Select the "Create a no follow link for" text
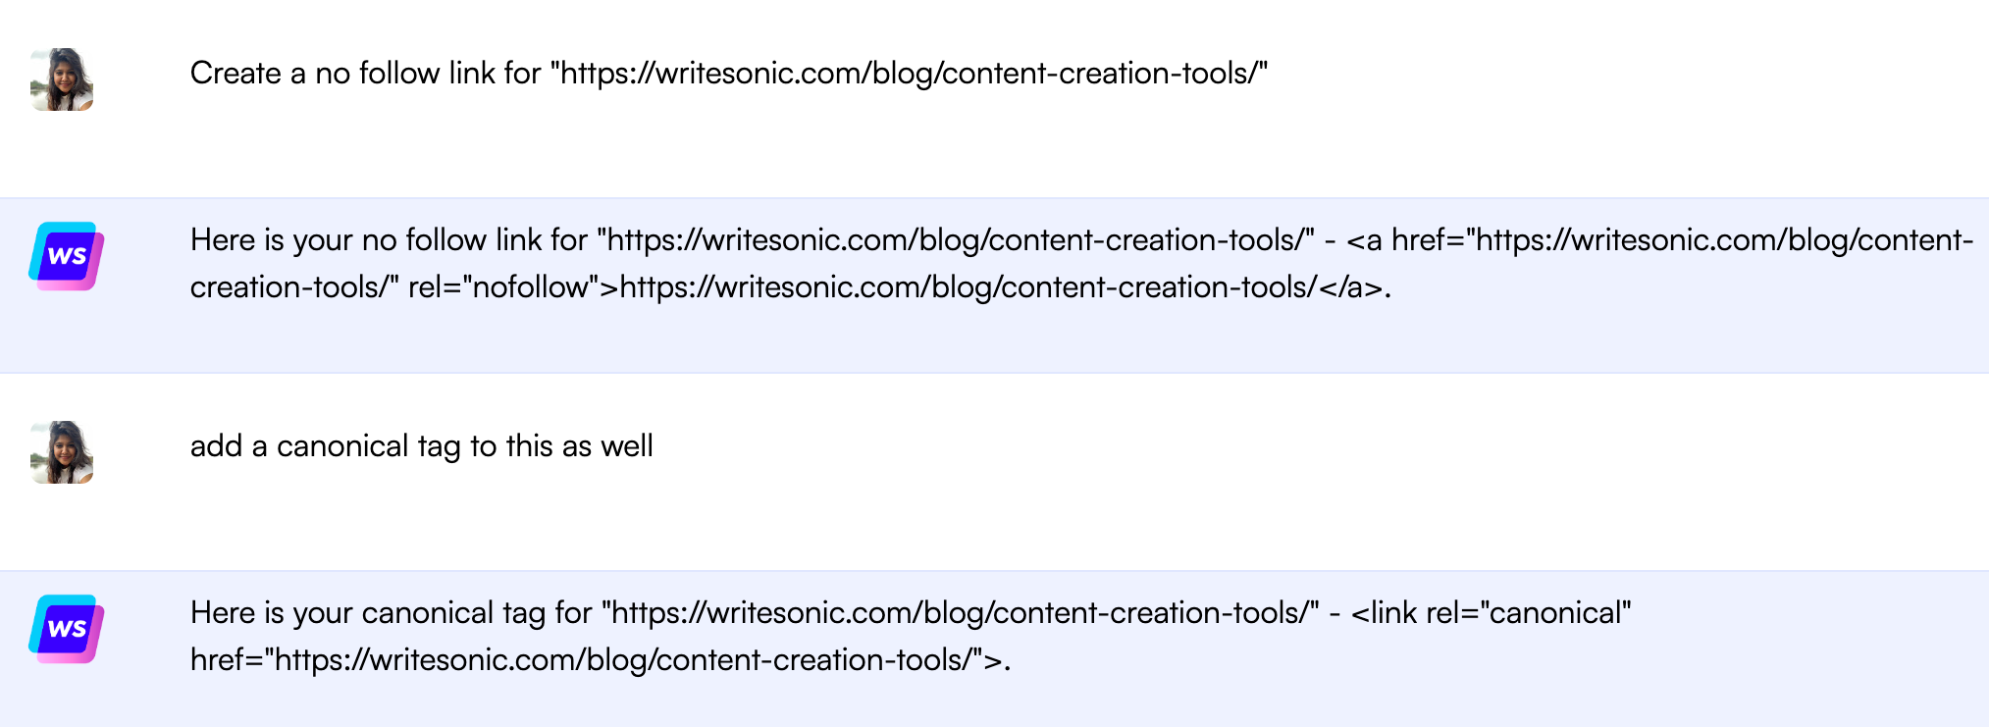 tap(365, 74)
